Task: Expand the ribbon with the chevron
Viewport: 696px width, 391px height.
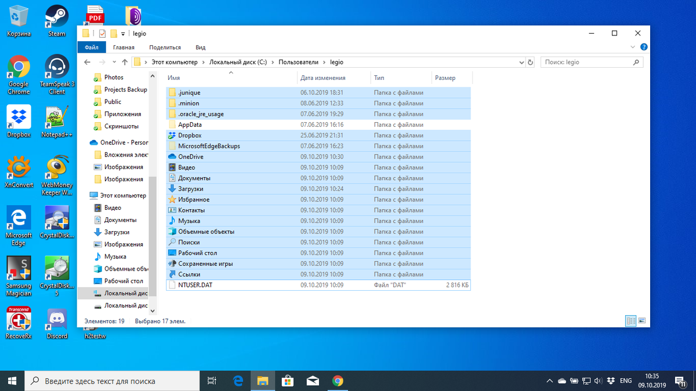Action: (x=632, y=47)
